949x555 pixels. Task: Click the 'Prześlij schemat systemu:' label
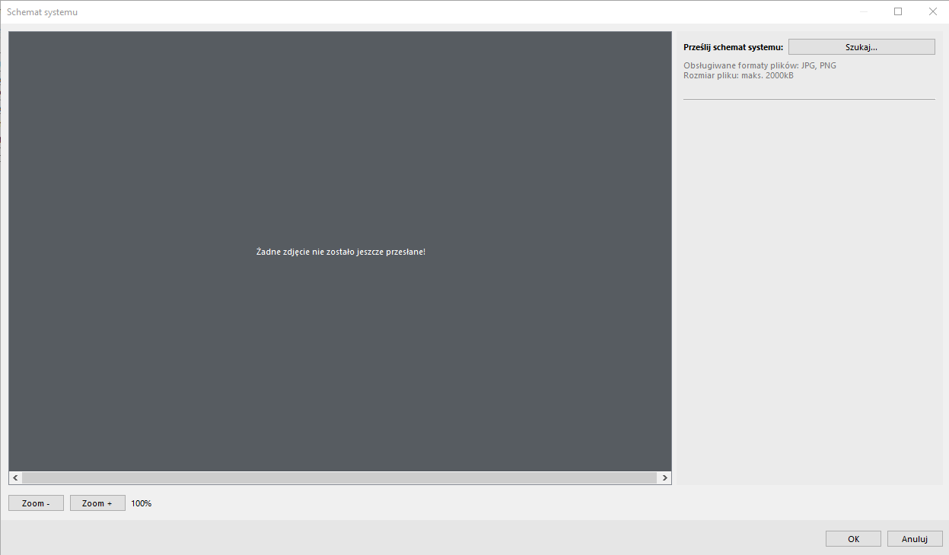[733, 47]
